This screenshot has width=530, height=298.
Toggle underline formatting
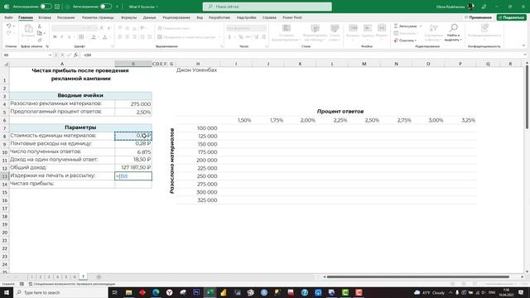pyautogui.click(x=70, y=36)
